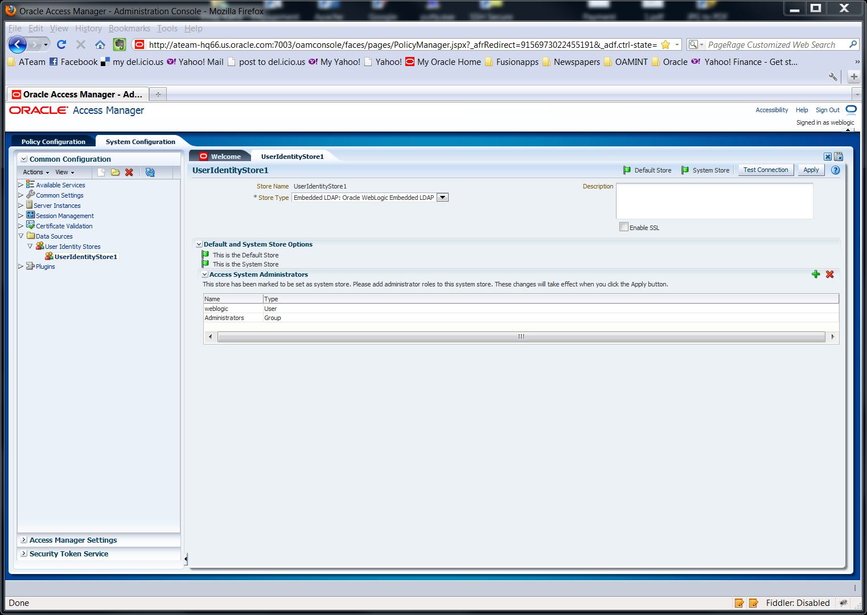Click the Evernote elephant toolbar icon
This screenshot has height=615, width=867.
click(120, 44)
